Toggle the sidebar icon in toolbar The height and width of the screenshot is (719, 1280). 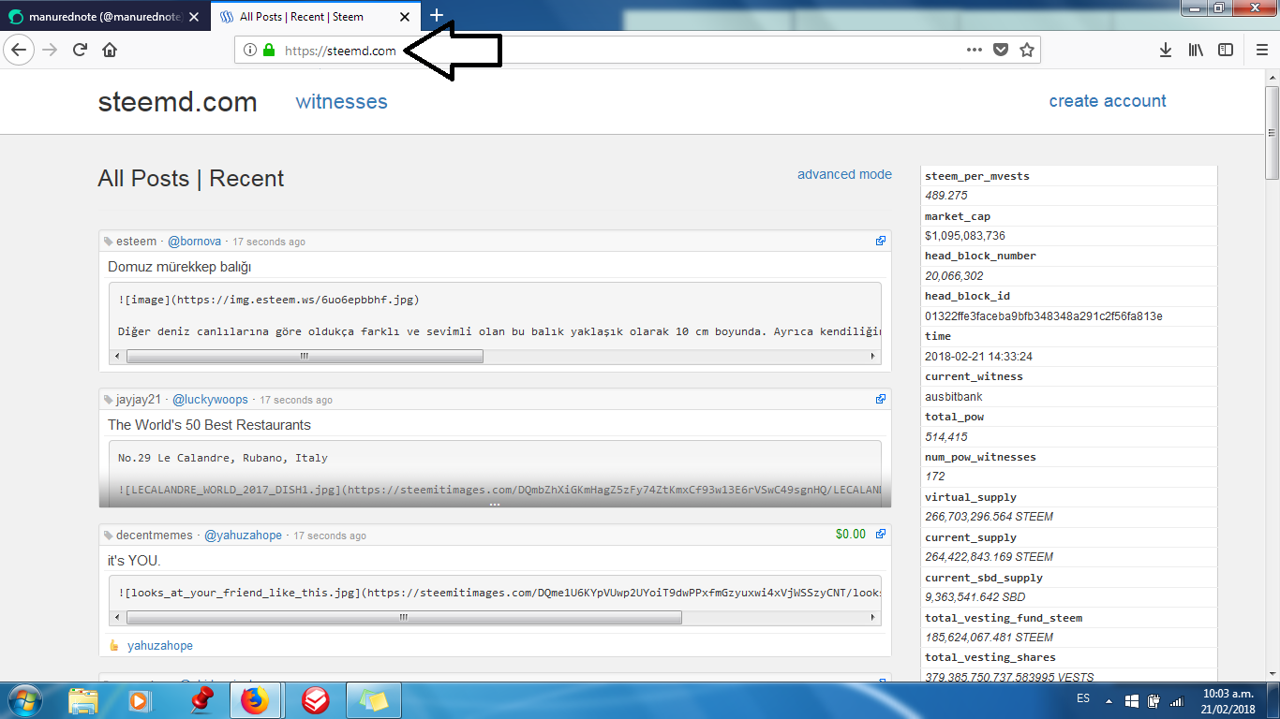tap(1226, 51)
